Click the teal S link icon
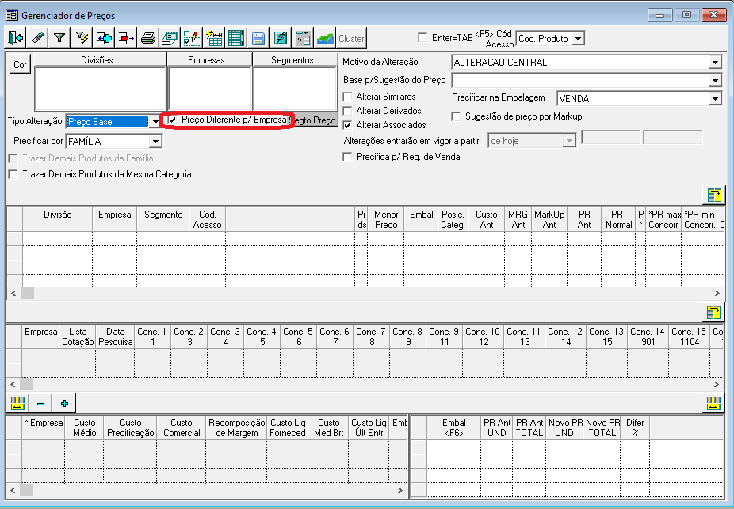This screenshot has width=734, height=509. click(281, 38)
